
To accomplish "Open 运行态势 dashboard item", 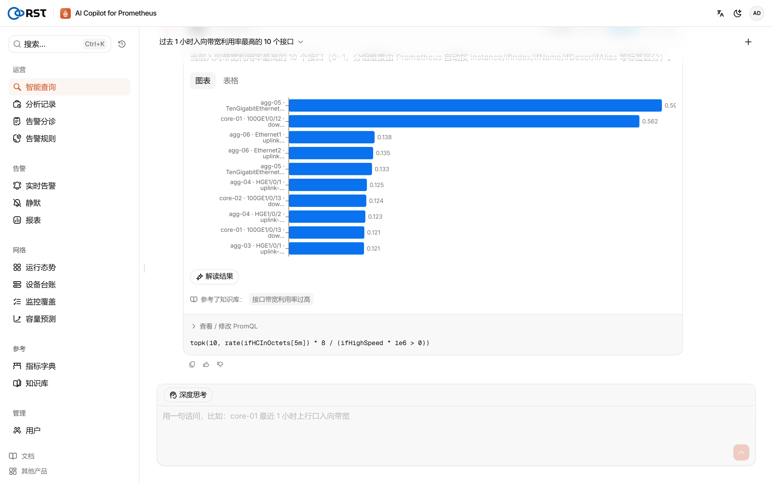I will pyautogui.click(x=69, y=267).
